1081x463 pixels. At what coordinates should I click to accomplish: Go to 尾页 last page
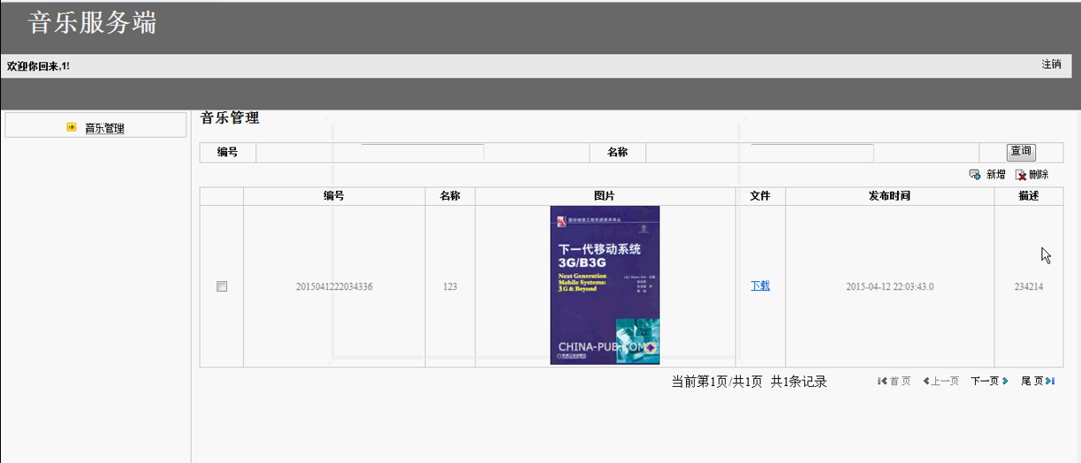click(1032, 381)
